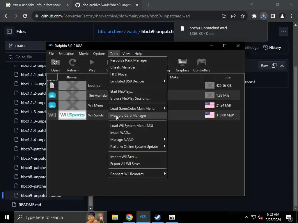Expand Load GameCube Main Menu submenu
The width and height of the screenshot is (298, 223).
click(137, 109)
